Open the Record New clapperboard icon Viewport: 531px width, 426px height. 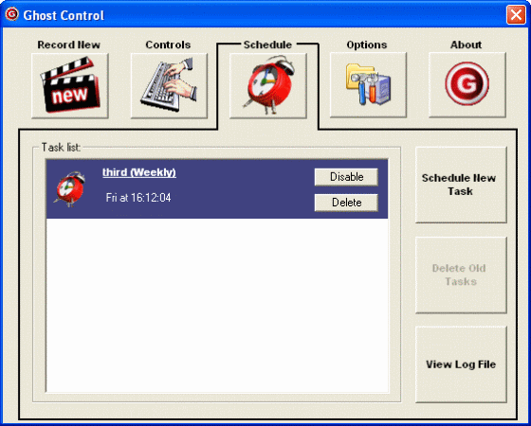[x=70, y=85]
